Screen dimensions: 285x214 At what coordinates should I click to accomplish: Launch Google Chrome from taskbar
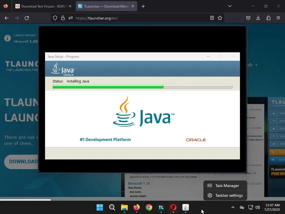click(149, 207)
